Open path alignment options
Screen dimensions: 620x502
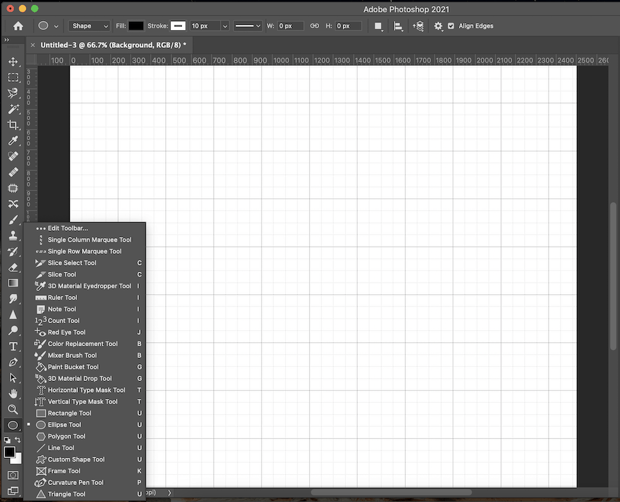click(398, 26)
